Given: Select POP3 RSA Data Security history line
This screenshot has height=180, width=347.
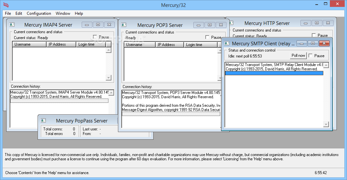Looking at the screenshot, I should click(171, 105).
